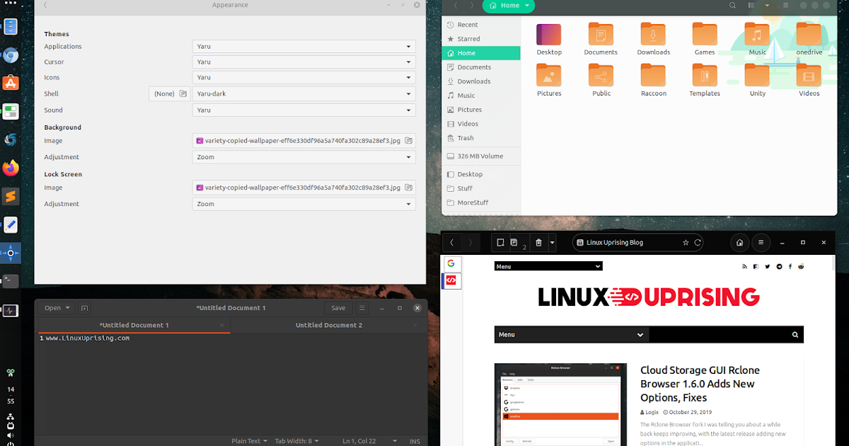Screen dimensions: 849x446
Task: Click the reload icon in the address bar
Action: (x=699, y=242)
